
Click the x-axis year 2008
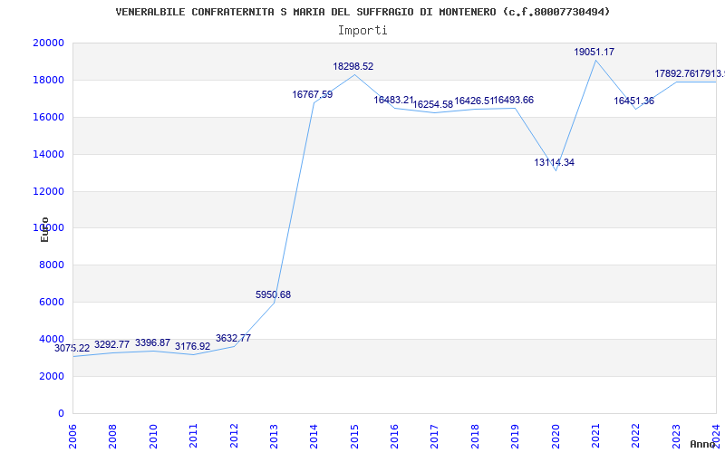point(112,437)
